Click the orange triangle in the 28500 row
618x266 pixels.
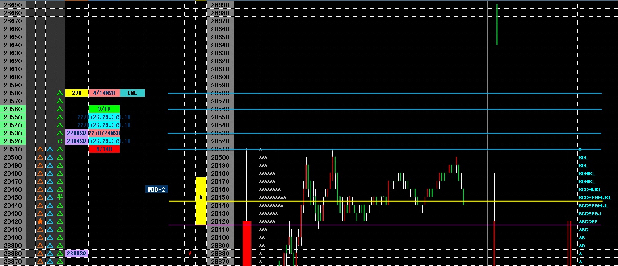[40, 157]
